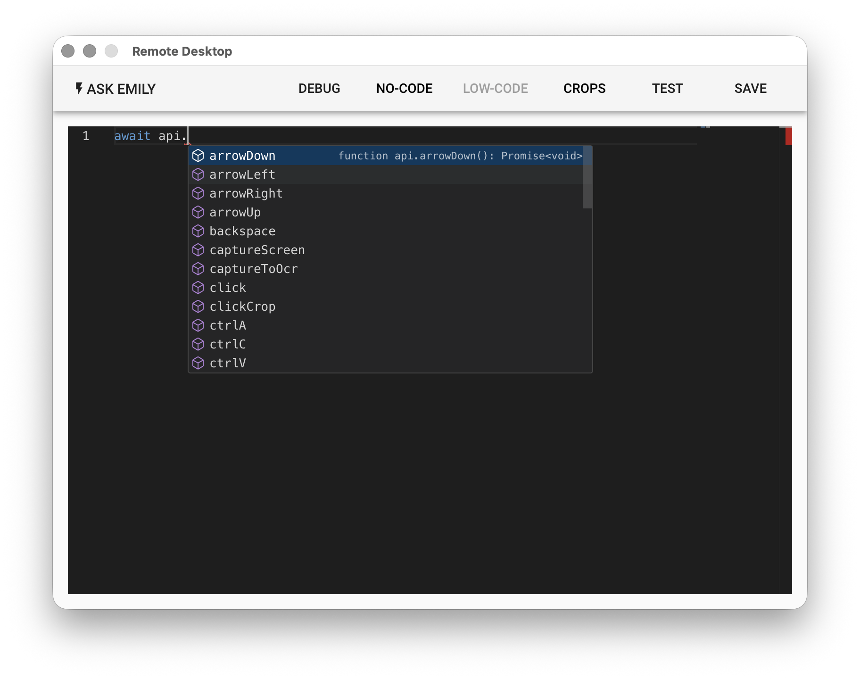Choose the backspace suggestion
This screenshot has height=679, width=860.
pyautogui.click(x=390, y=231)
